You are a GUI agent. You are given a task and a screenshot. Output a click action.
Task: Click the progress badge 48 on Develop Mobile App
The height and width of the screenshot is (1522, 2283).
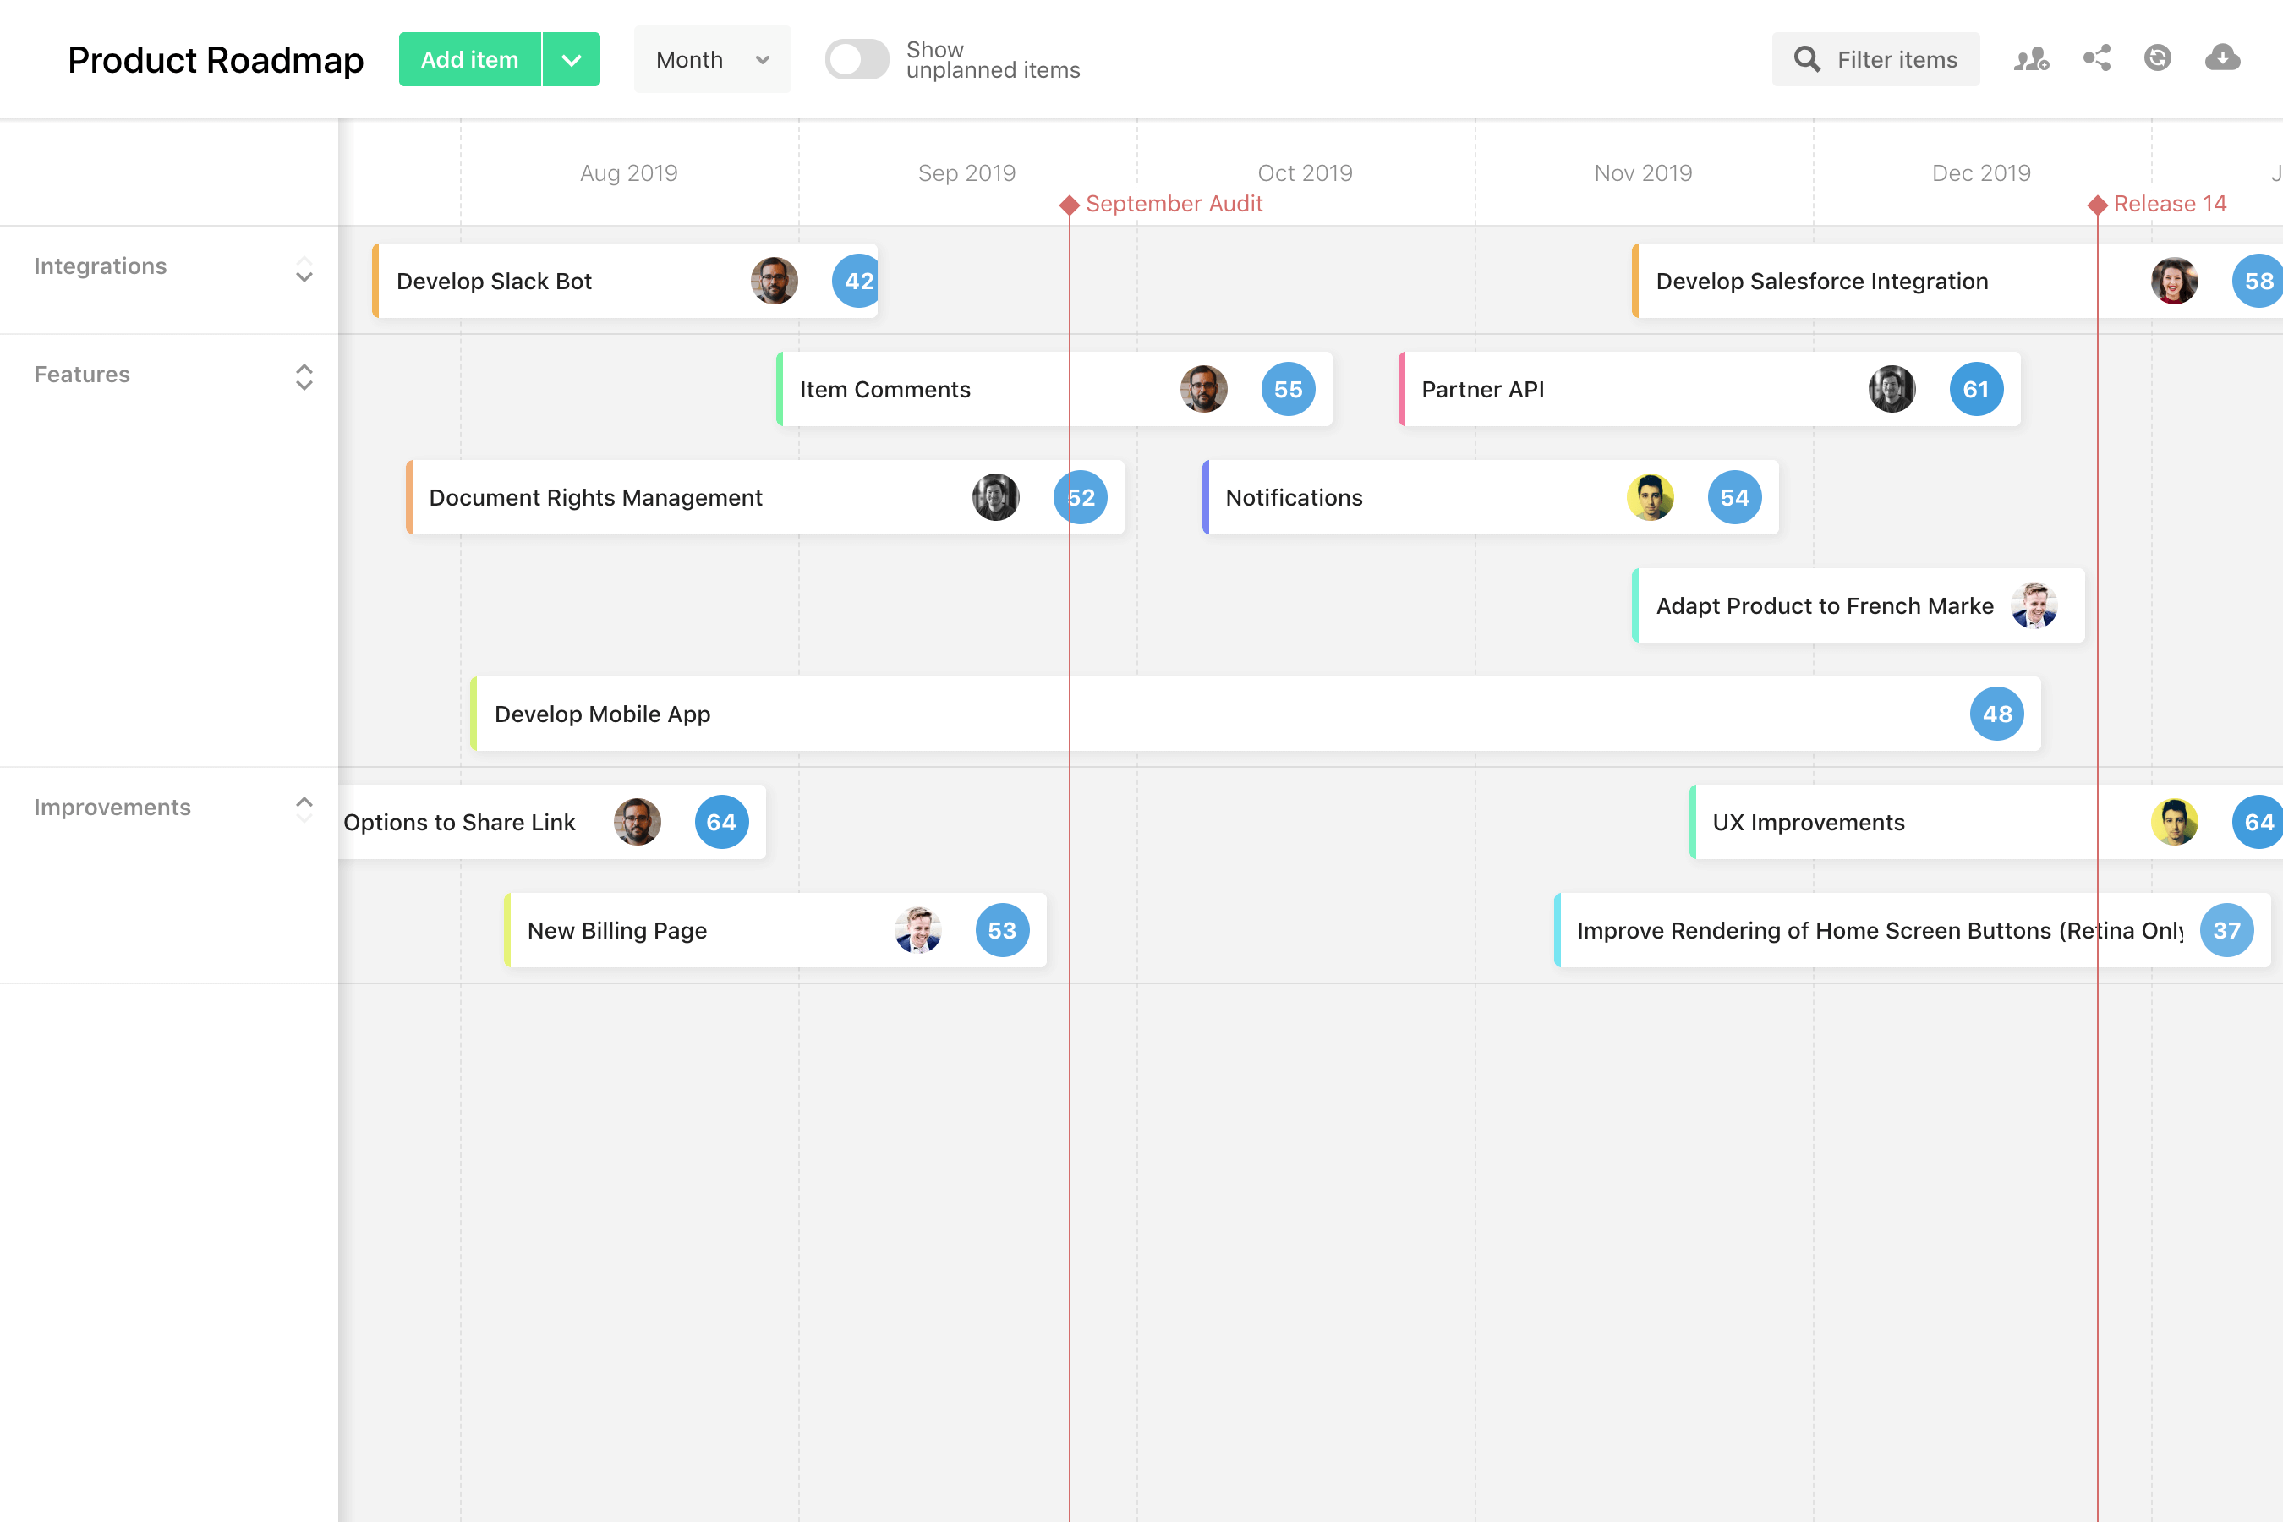click(x=1996, y=714)
